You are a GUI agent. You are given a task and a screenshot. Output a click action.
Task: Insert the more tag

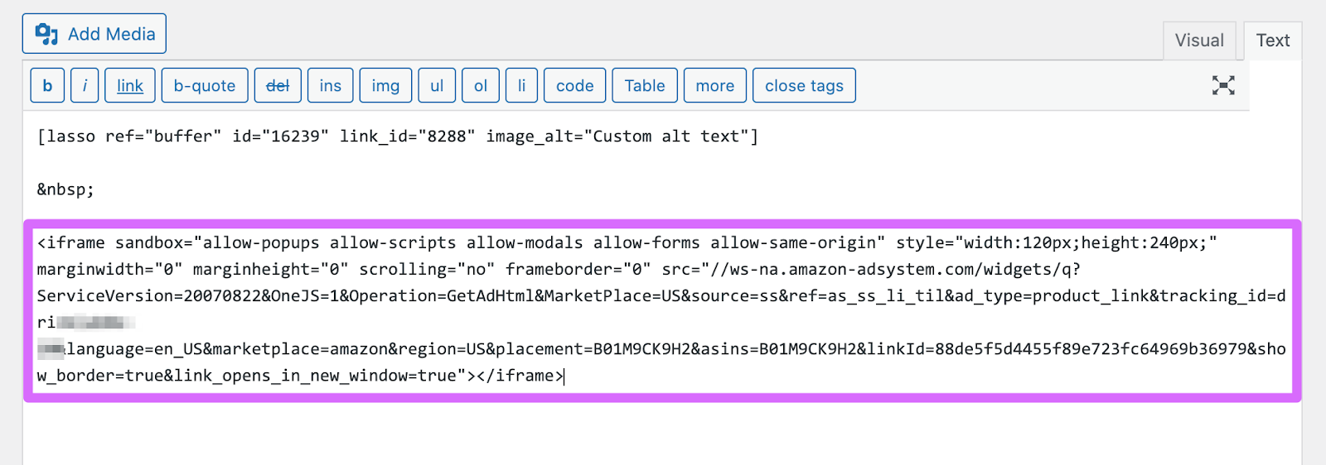point(715,85)
